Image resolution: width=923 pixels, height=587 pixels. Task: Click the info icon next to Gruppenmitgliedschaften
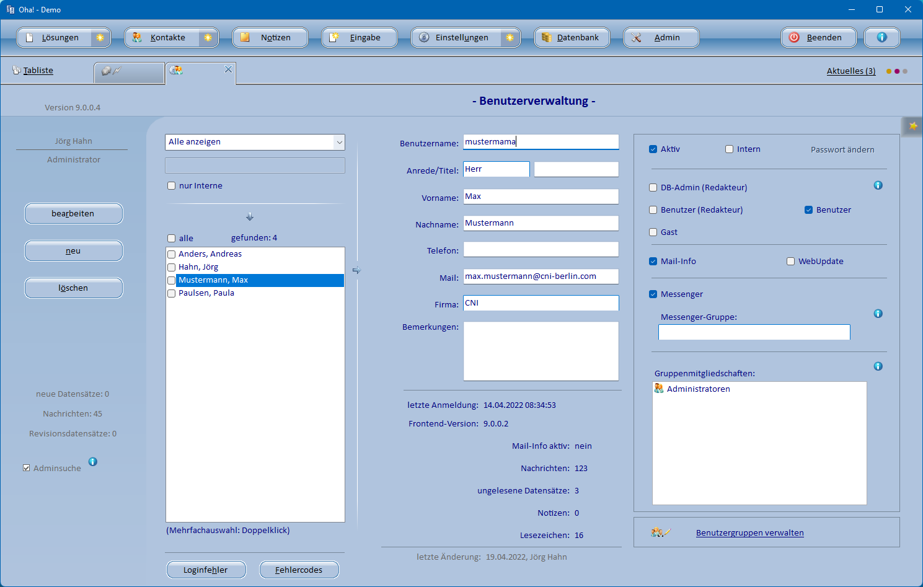(x=878, y=366)
